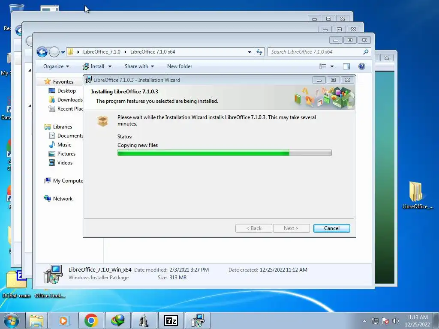Open Windows Media Player from the taskbar
439x329 pixels.
coord(63,320)
